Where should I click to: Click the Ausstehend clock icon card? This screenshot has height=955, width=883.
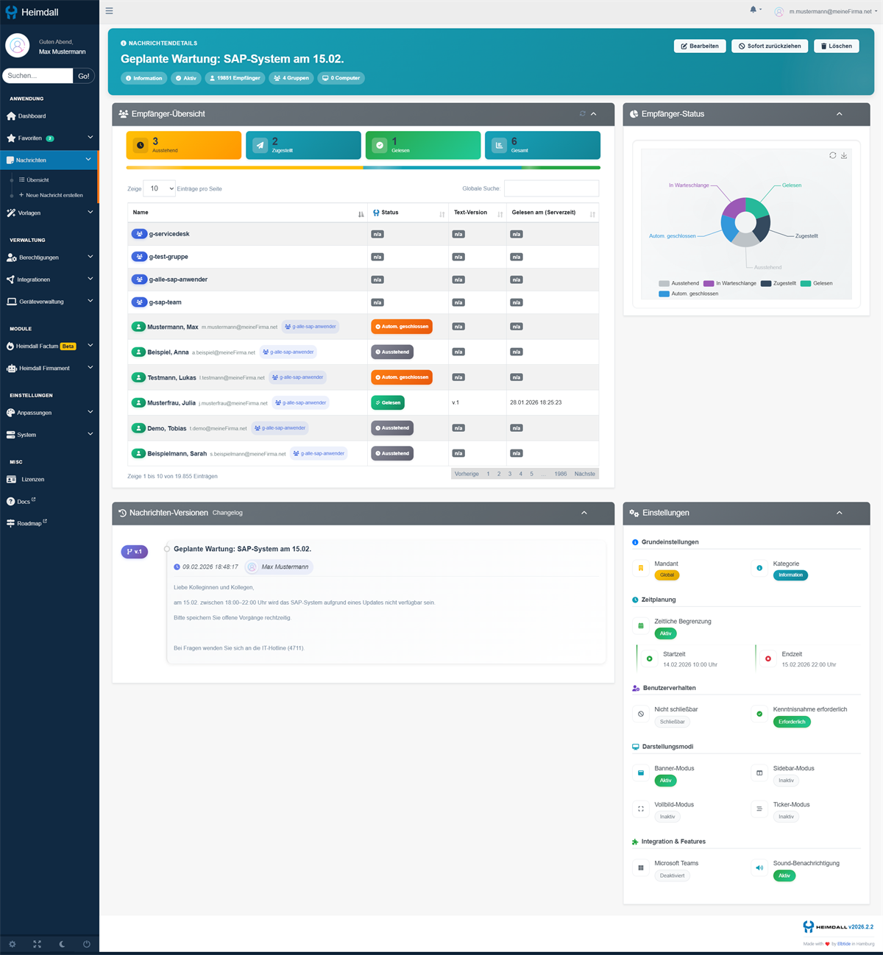(140, 145)
